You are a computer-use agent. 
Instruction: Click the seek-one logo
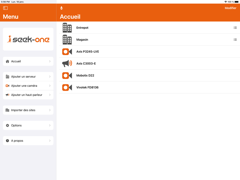[28, 39]
